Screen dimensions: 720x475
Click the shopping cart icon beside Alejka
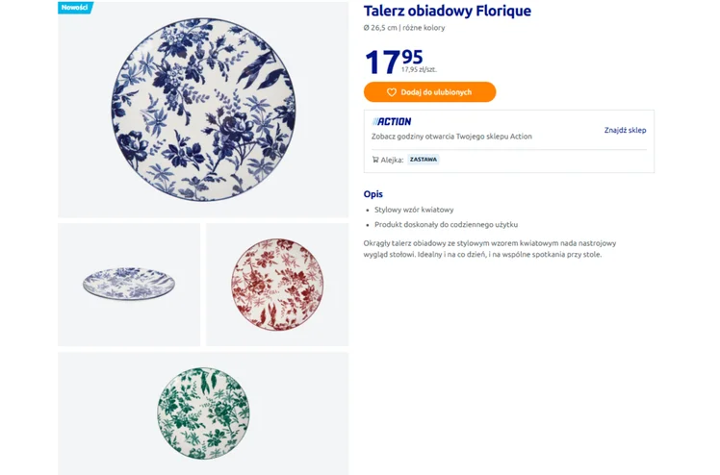click(375, 160)
